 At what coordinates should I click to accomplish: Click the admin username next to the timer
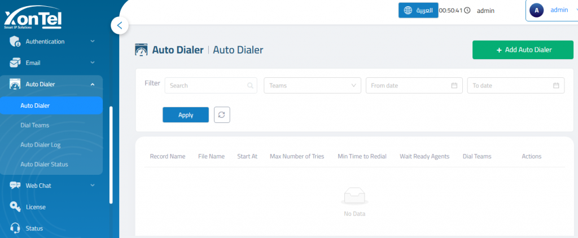[x=485, y=11]
